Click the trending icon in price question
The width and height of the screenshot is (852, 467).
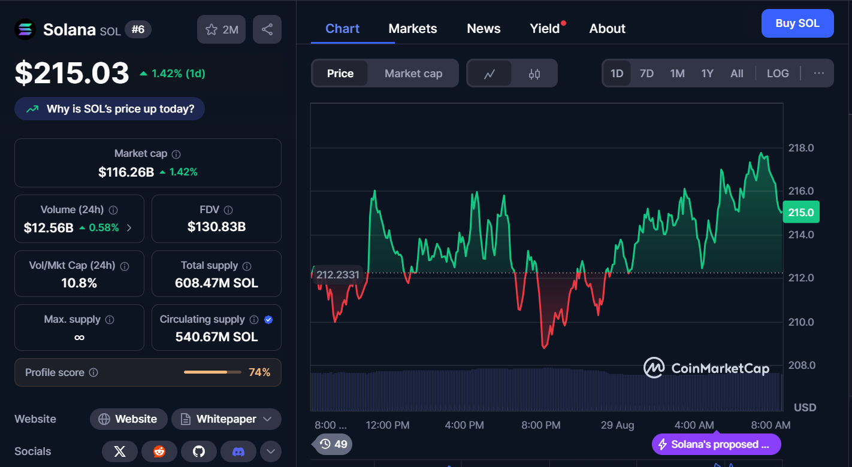pos(32,109)
